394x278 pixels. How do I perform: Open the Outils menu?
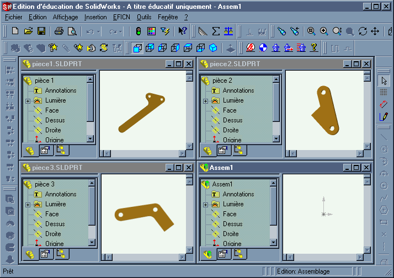tap(144, 17)
